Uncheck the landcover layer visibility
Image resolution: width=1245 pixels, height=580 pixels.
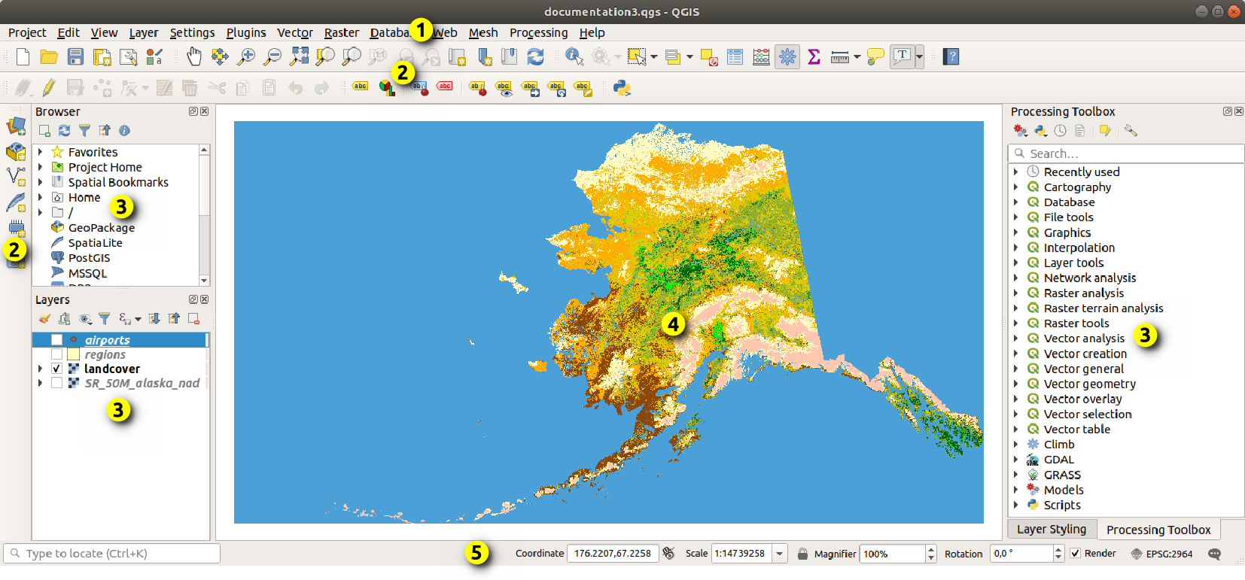coord(56,369)
